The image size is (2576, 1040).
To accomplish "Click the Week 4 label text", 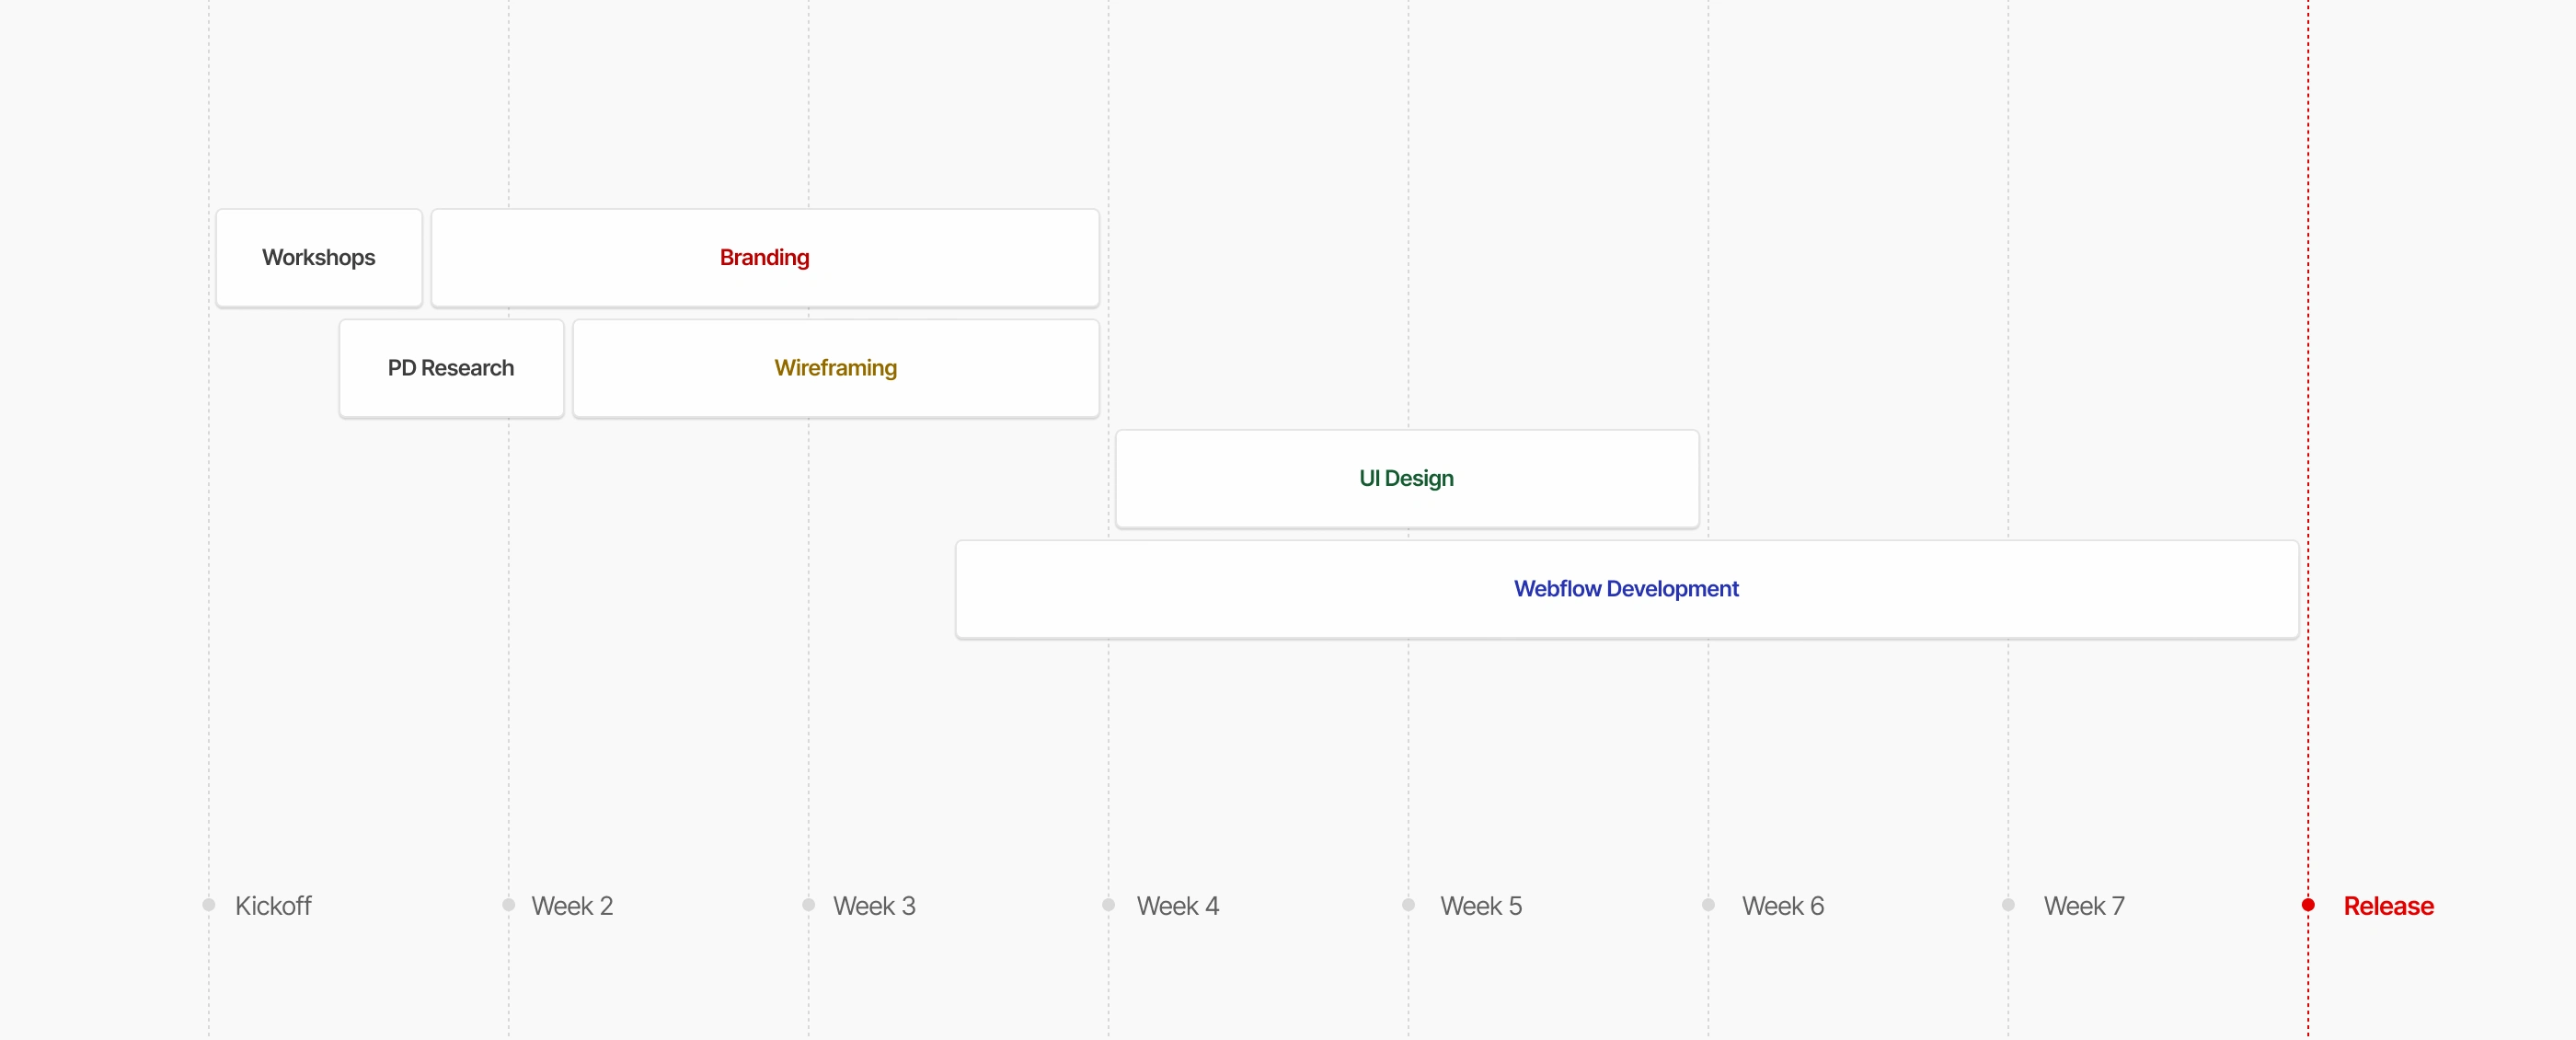I will (x=1177, y=906).
